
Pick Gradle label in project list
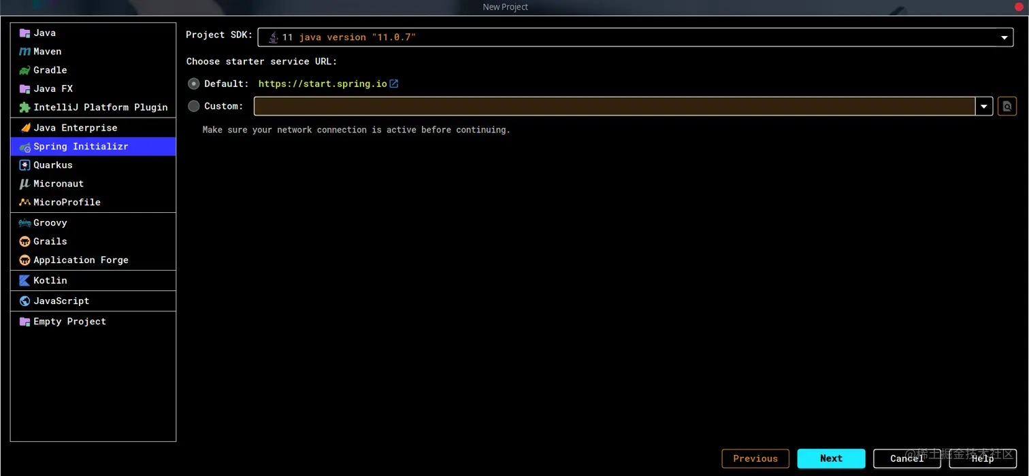(50, 70)
